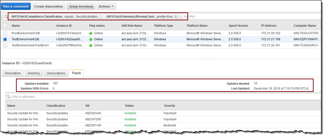Click the Updates Needed value 10

click(255, 84)
